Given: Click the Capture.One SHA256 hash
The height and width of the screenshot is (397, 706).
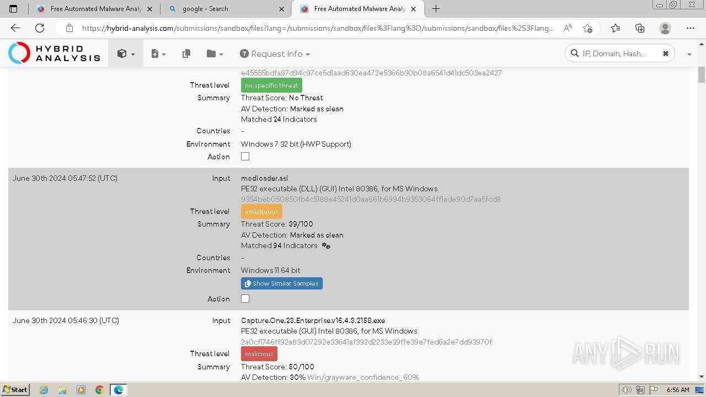Looking at the screenshot, I should tap(366, 342).
